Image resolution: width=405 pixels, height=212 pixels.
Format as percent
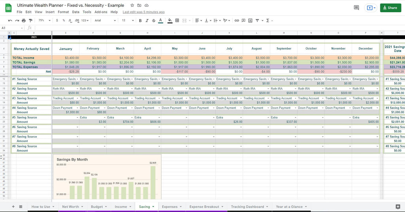click(x=64, y=21)
